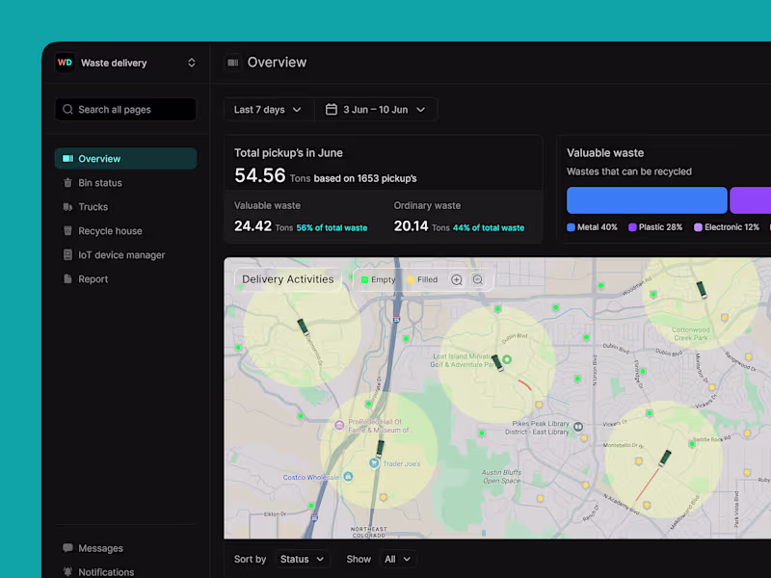The width and height of the screenshot is (771, 578).
Task: Expand the Show All filter dropdown
Action: click(398, 559)
